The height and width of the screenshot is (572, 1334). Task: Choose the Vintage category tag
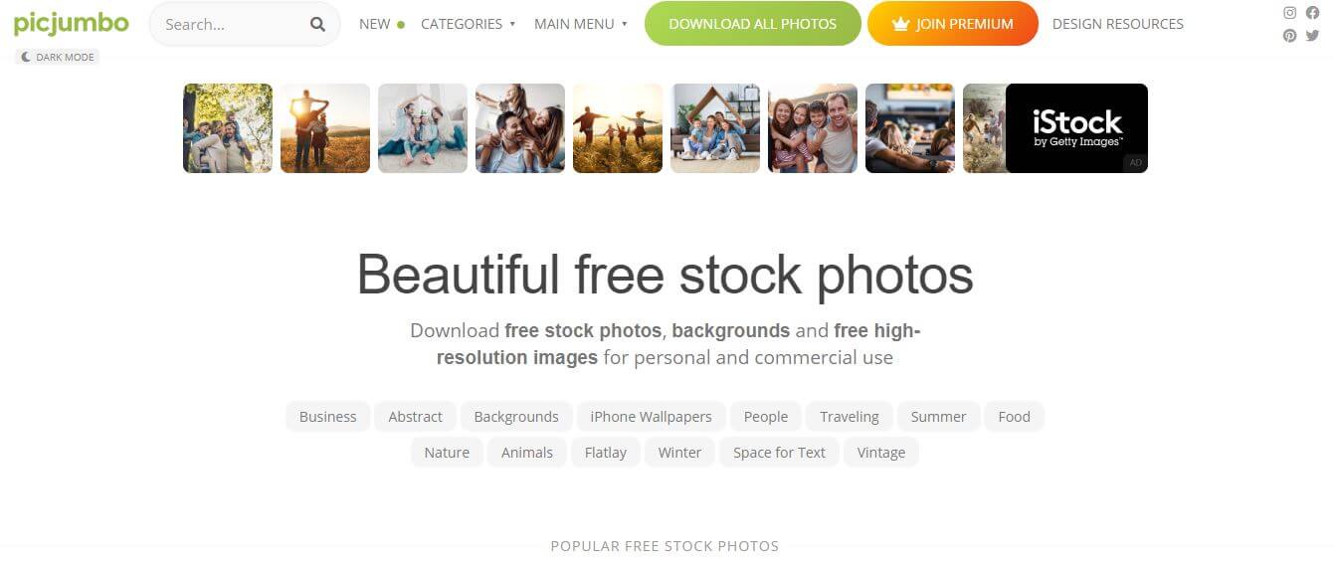tap(880, 453)
